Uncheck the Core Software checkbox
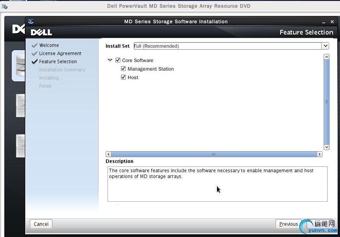340x237 pixels. pyautogui.click(x=118, y=60)
